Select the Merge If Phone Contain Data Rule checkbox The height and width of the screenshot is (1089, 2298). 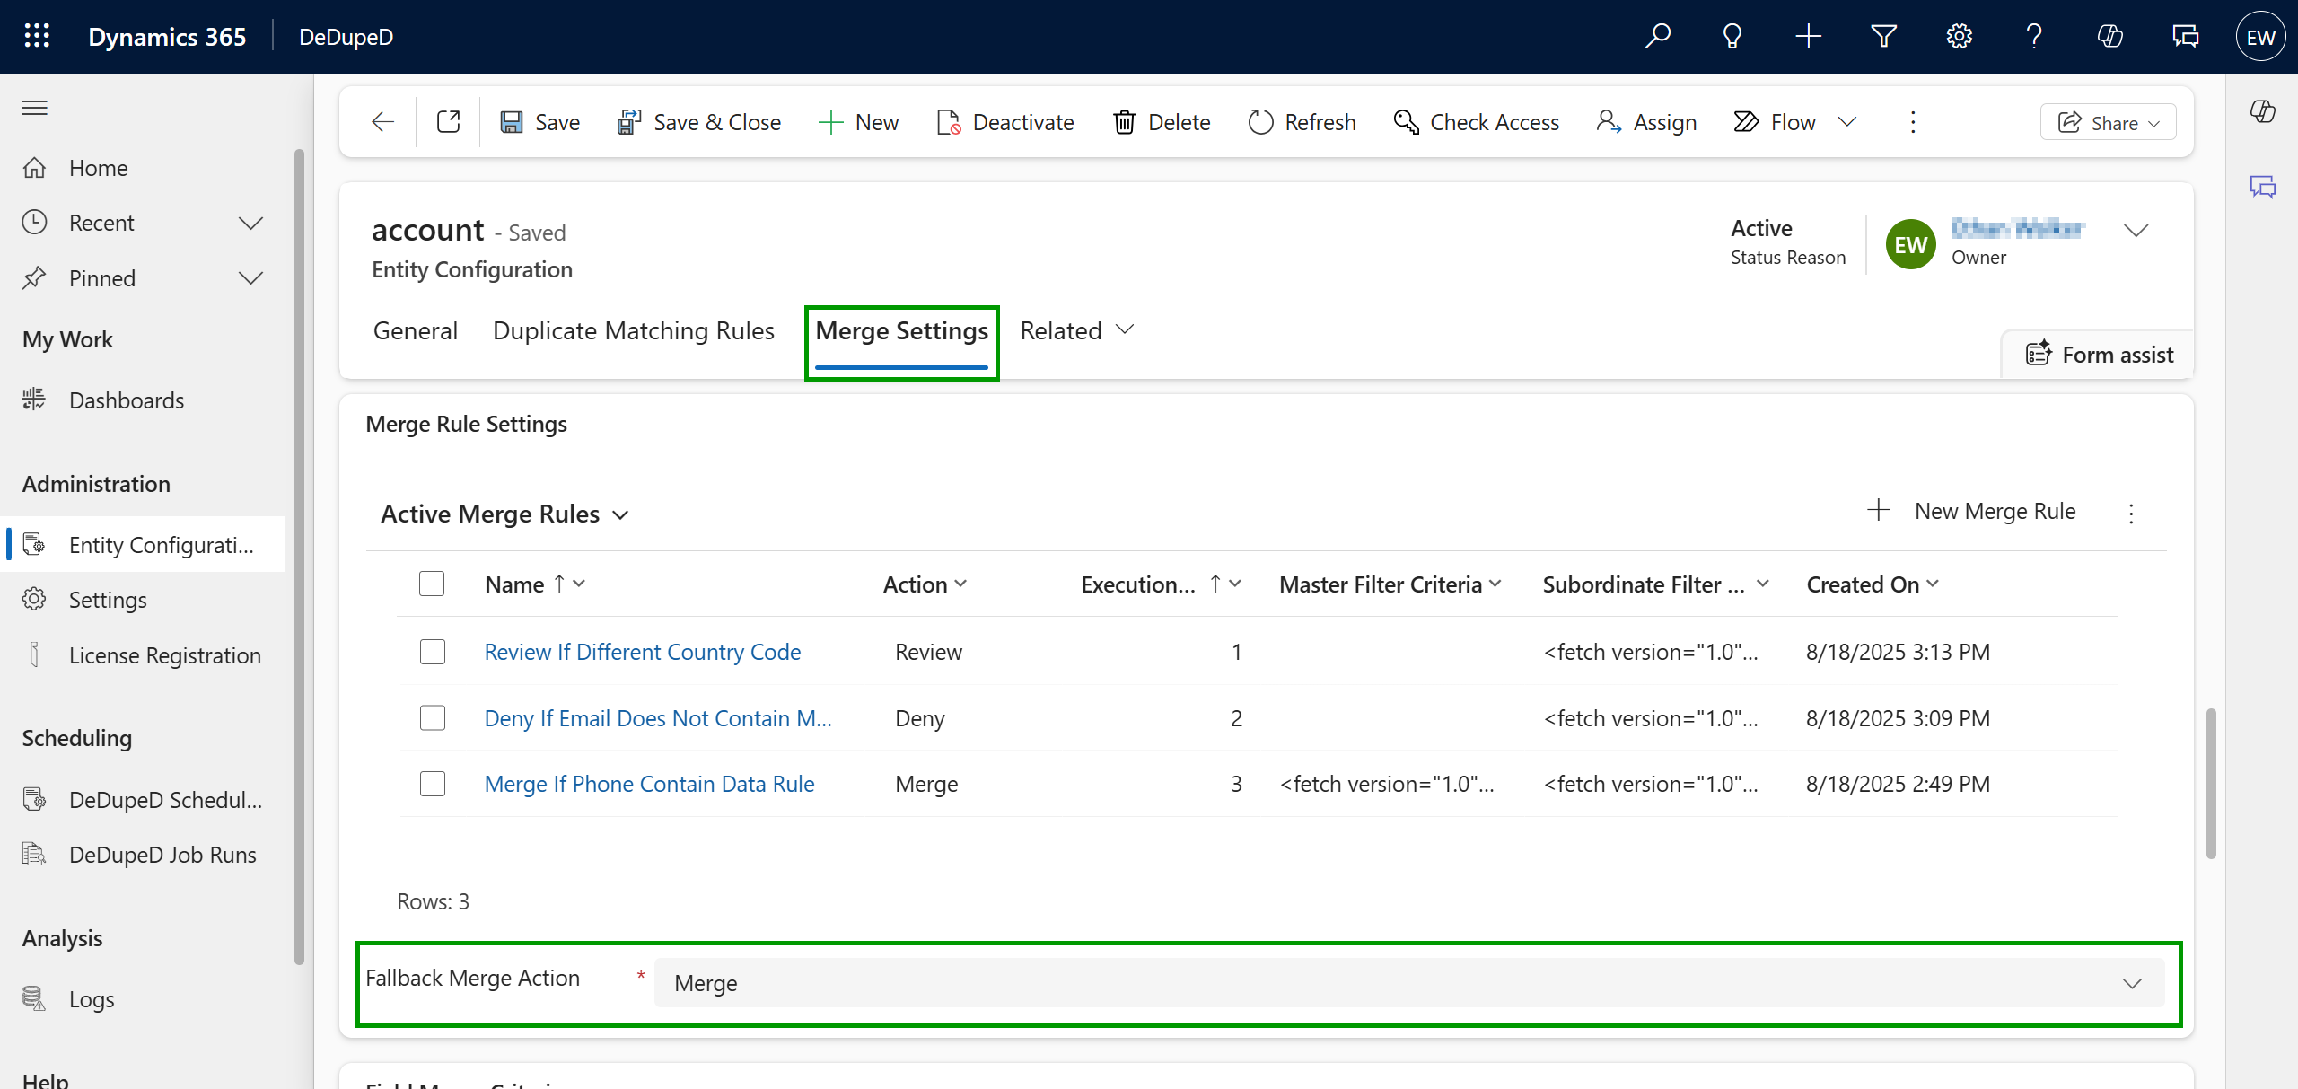433,784
